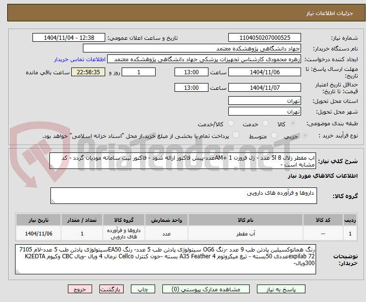Click the توضیحات خریدار text area
The height and width of the screenshot is (302, 366).
pyautogui.click(x=165, y=259)
